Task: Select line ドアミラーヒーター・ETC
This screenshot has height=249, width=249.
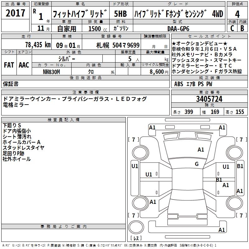Action: (x=202, y=66)
